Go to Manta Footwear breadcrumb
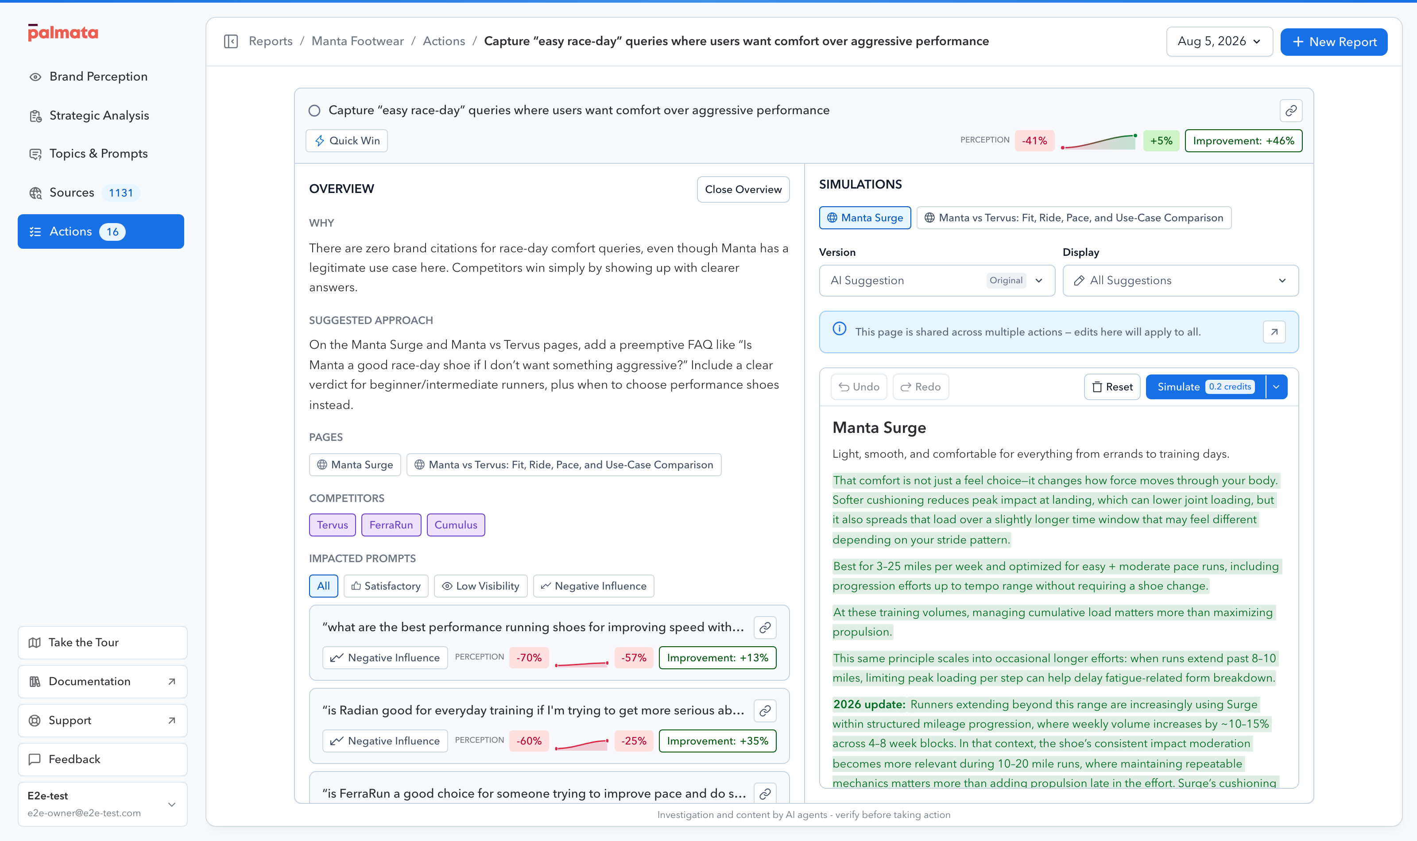Screen dimensions: 1417x841 click(357, 41)
